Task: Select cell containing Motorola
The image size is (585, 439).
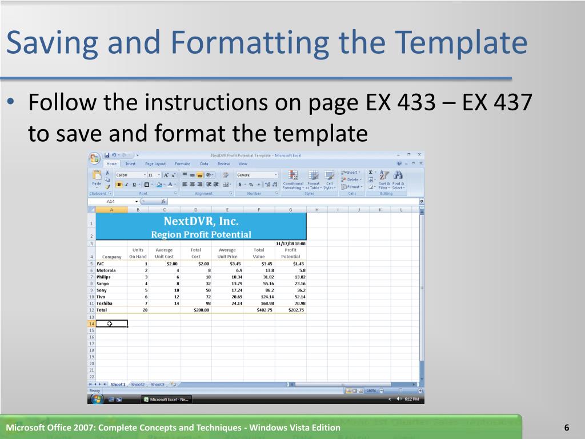Action: tap(111, 270)
